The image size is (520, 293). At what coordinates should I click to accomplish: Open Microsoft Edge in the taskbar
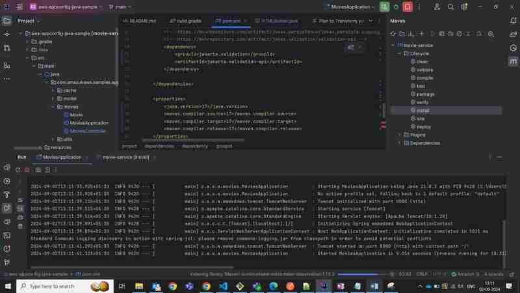click(x=274, y=286)
